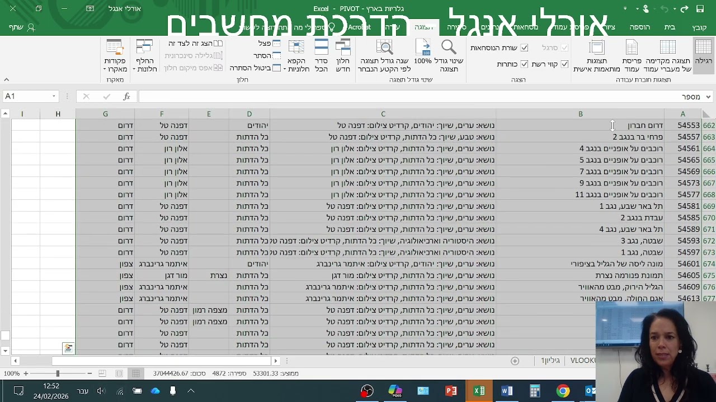Screen dimensions: 716x402
Task: Open PowerPoint from the taskbar
Action: point(451,391)
